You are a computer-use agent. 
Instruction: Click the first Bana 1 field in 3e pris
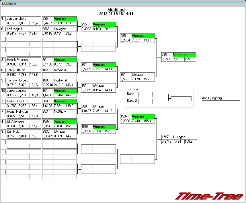(x=145, y=94)
